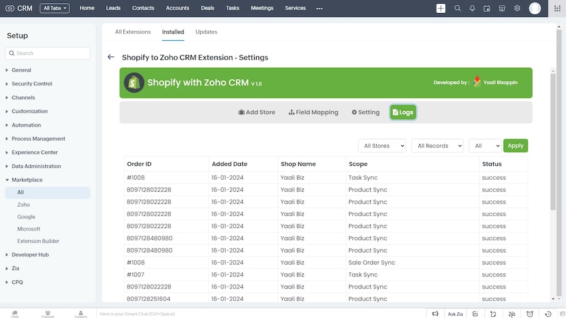Switch to the Installed tab
The height and width of the screenshot is (318, 566).
(x=173, y=31)
